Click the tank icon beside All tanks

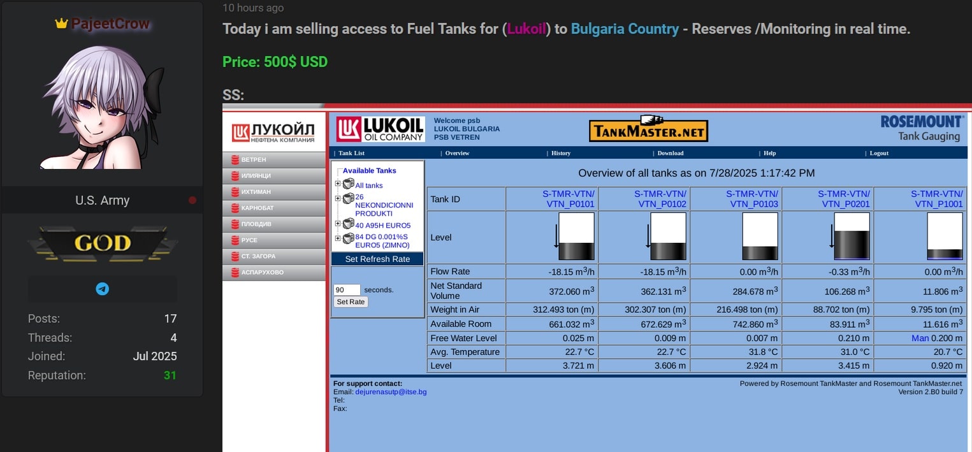348,184
